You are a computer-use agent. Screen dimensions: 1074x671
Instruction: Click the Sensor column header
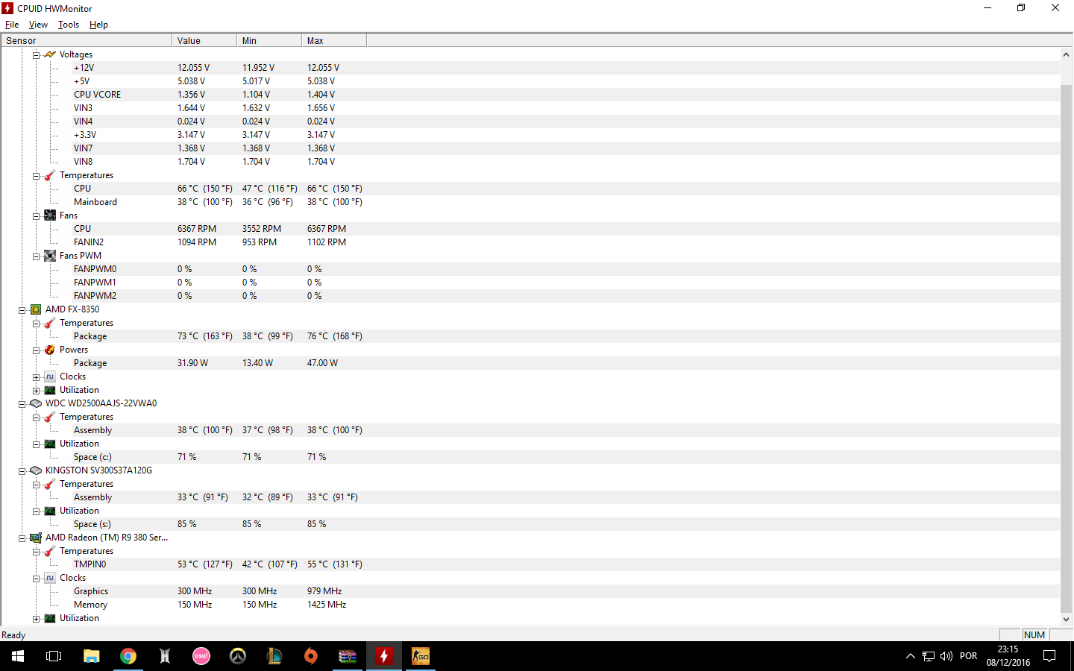[87, 40]
